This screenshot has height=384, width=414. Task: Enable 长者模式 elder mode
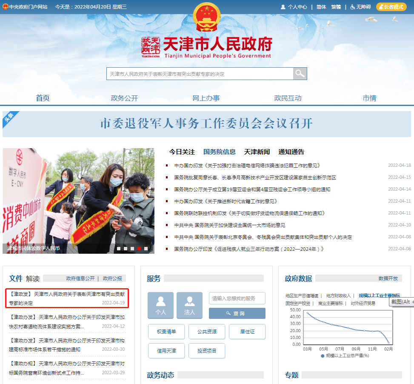click(x=391, y=7)
